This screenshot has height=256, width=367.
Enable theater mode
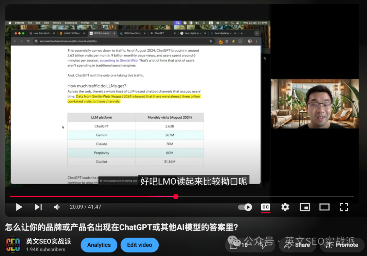[x=325, y=207]
